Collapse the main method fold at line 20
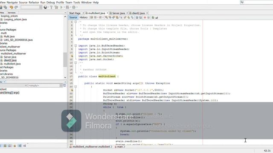Screen dimensions: 273x153 [76, 86]
